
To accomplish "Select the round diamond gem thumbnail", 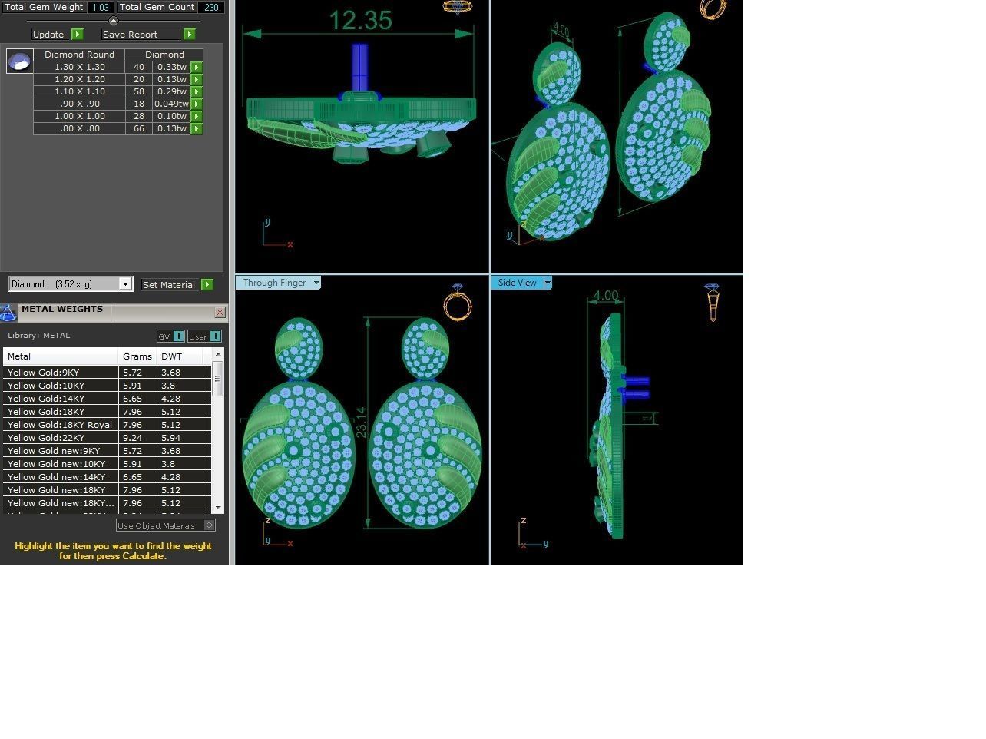I will pos(20,61).
